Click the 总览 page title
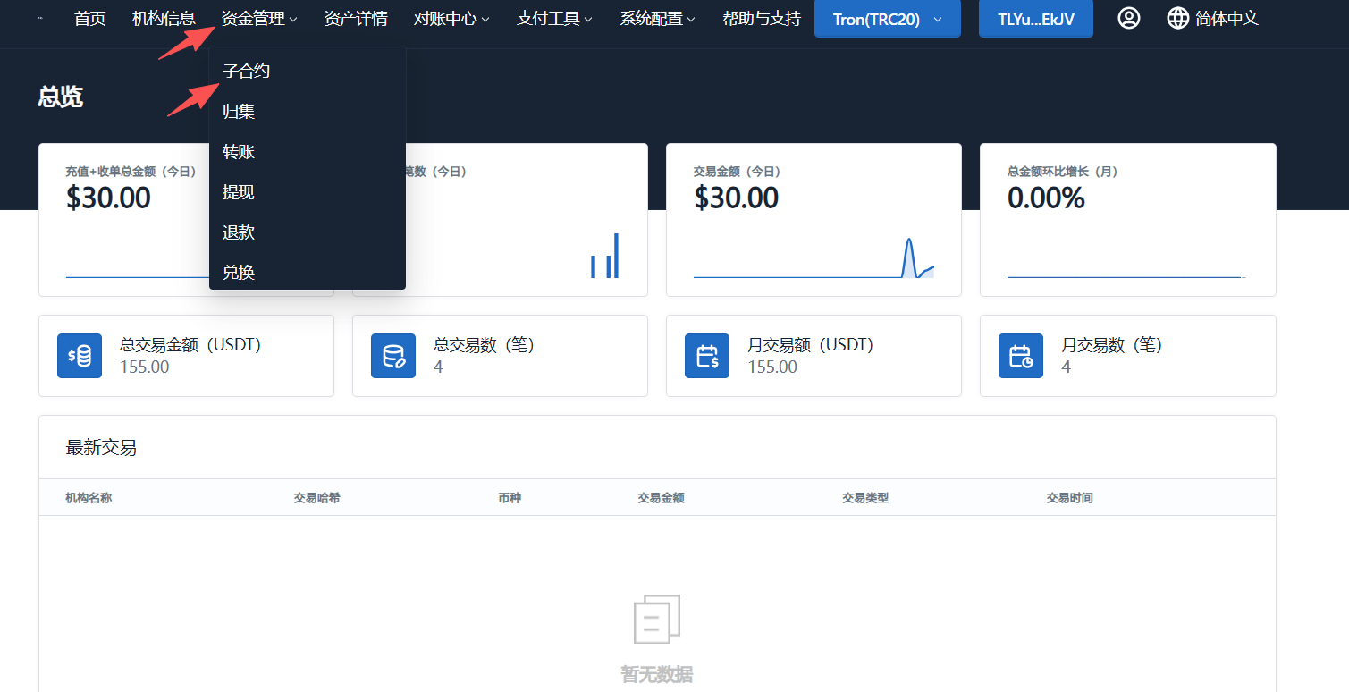 [61, 97]
